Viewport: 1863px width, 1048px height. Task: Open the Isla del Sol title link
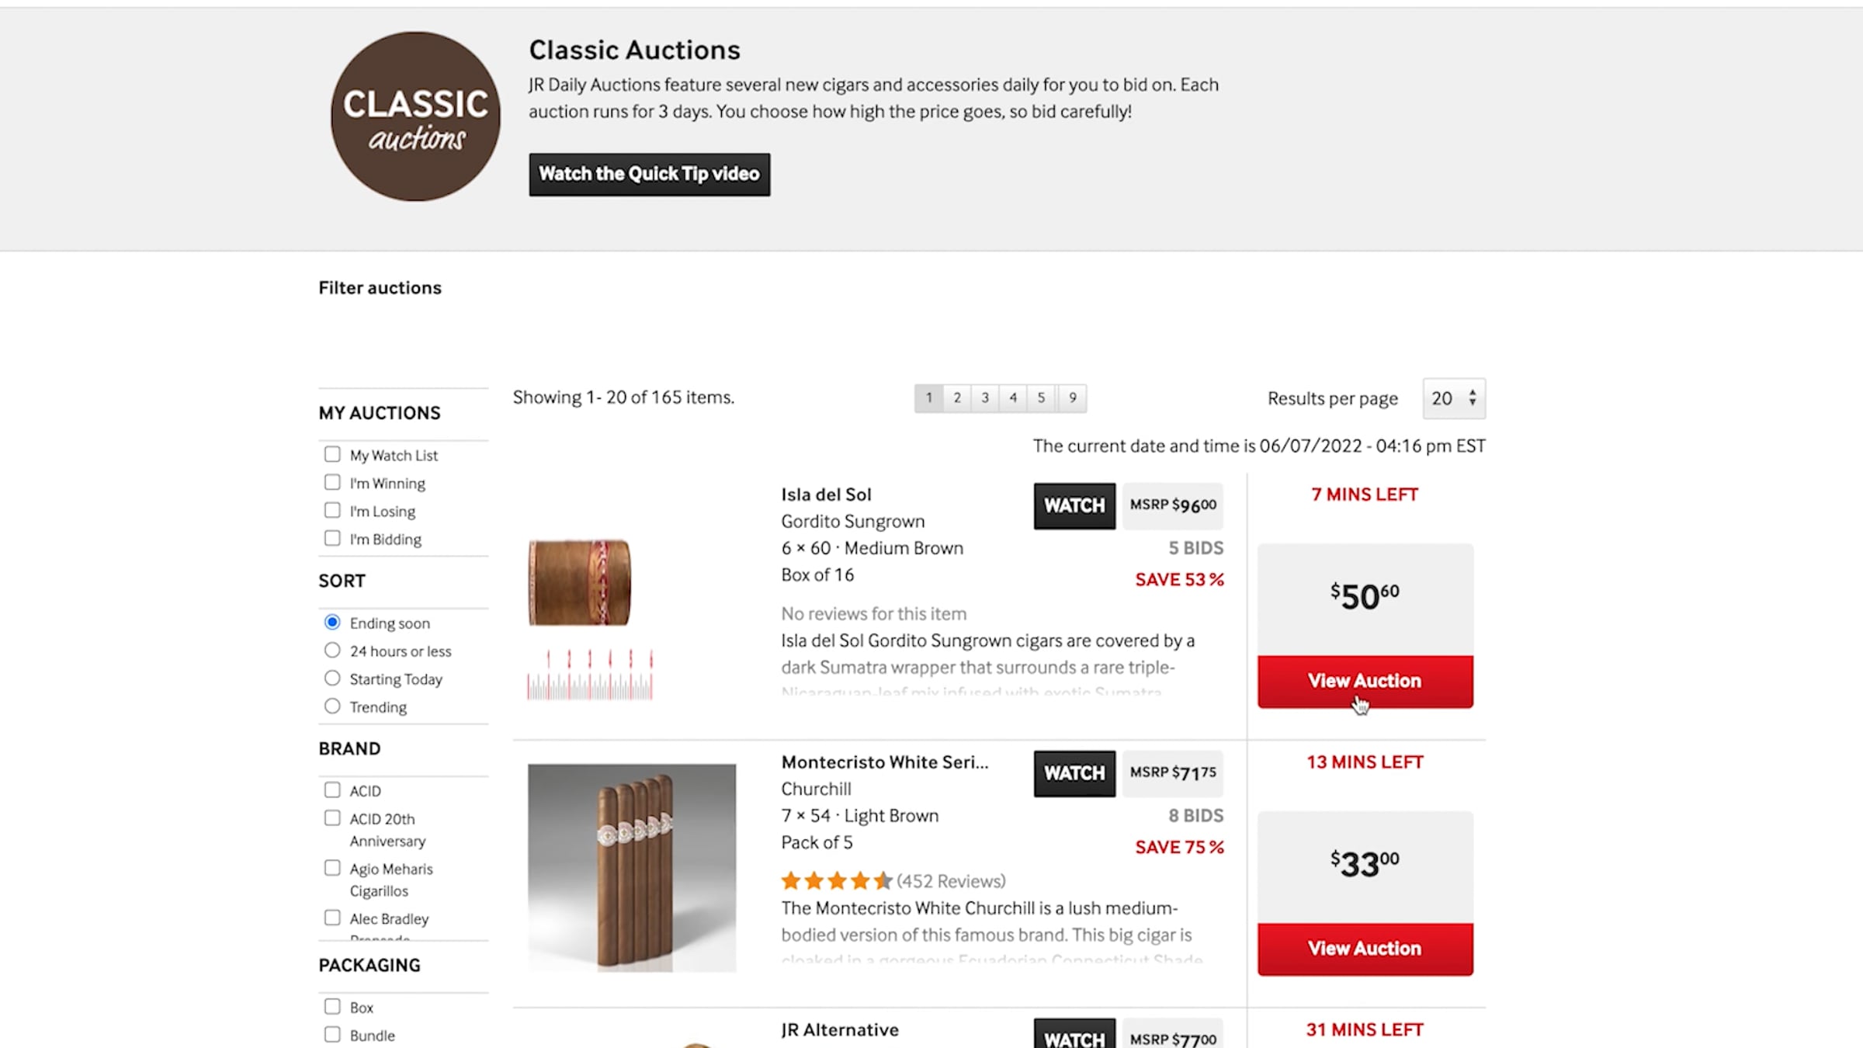coord(826,495)
